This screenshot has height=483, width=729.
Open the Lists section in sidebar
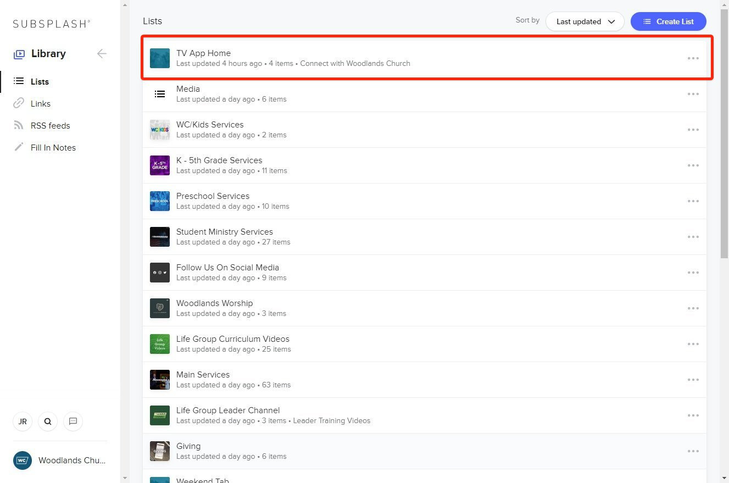(x=40, y=81)
